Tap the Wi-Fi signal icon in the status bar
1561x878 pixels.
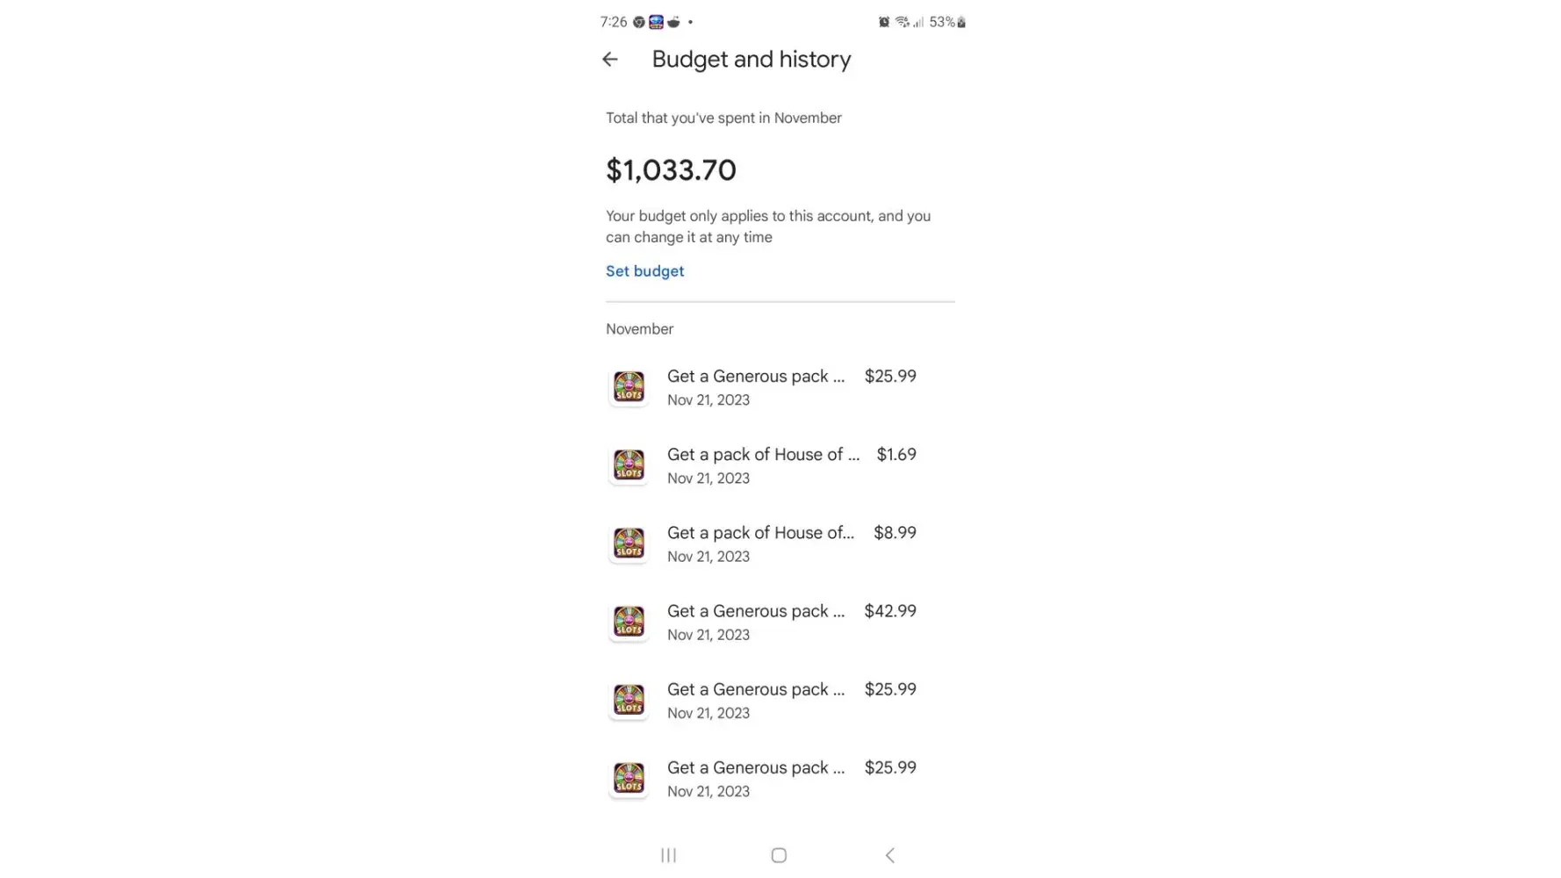[x=902, y=22]
